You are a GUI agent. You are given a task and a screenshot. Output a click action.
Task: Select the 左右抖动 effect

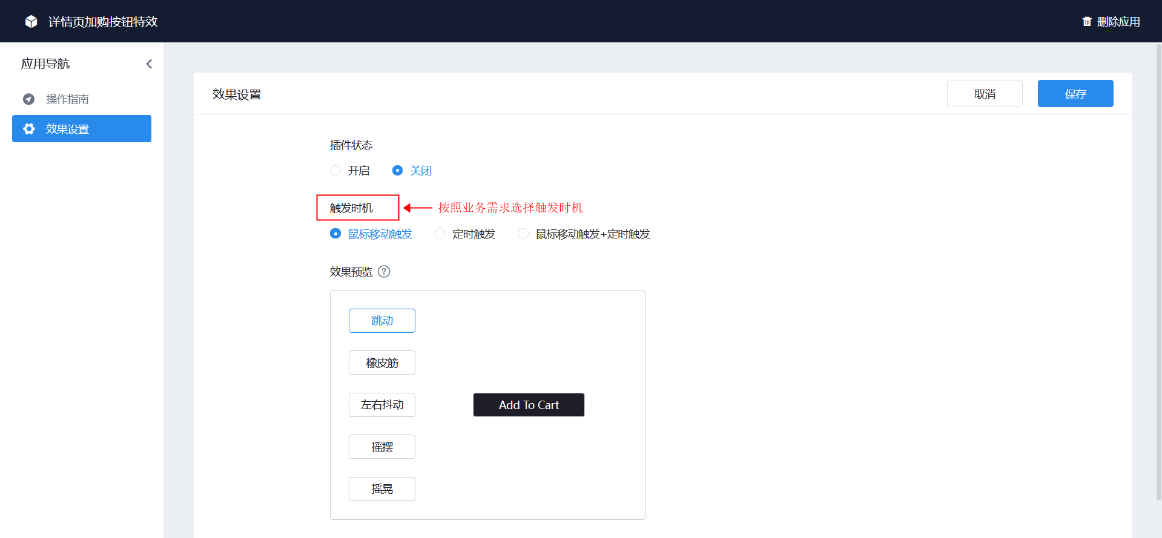point(382,405)
